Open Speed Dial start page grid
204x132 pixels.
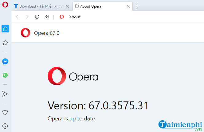pos(47,17)
